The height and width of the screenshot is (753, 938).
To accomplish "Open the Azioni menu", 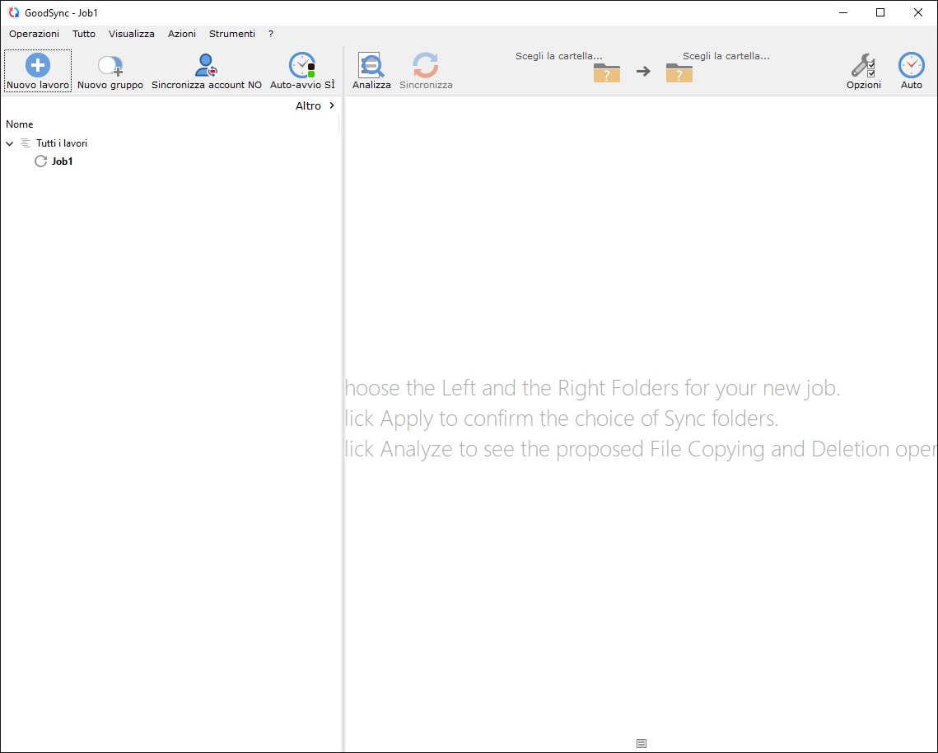I will coord(182,34).
